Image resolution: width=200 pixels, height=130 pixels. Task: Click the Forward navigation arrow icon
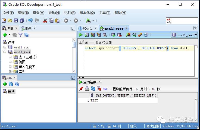[76, 20]
